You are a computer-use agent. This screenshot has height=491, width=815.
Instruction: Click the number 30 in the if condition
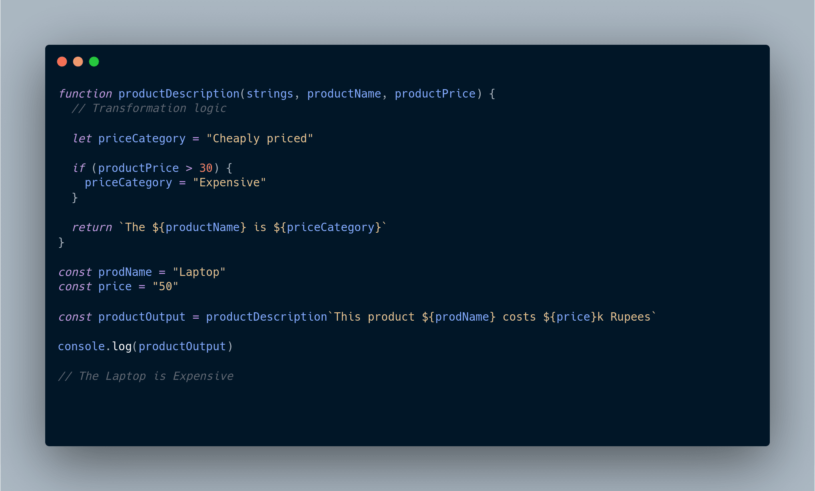[206, 168]
